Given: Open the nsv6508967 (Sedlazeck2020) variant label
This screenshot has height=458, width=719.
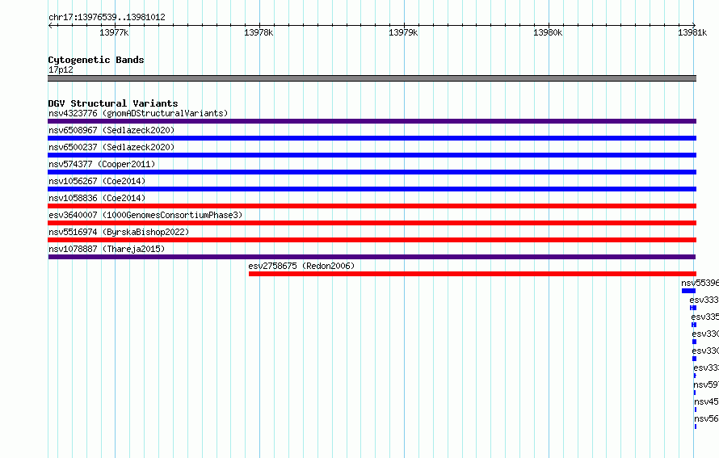Looking at the screenshot, I should 111,130.
